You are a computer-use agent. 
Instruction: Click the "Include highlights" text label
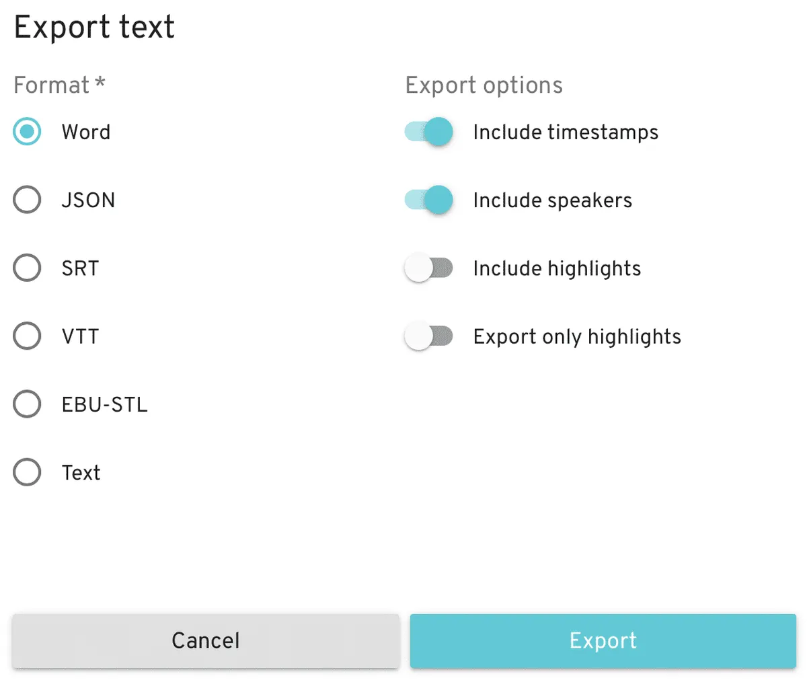coord(557,268)
